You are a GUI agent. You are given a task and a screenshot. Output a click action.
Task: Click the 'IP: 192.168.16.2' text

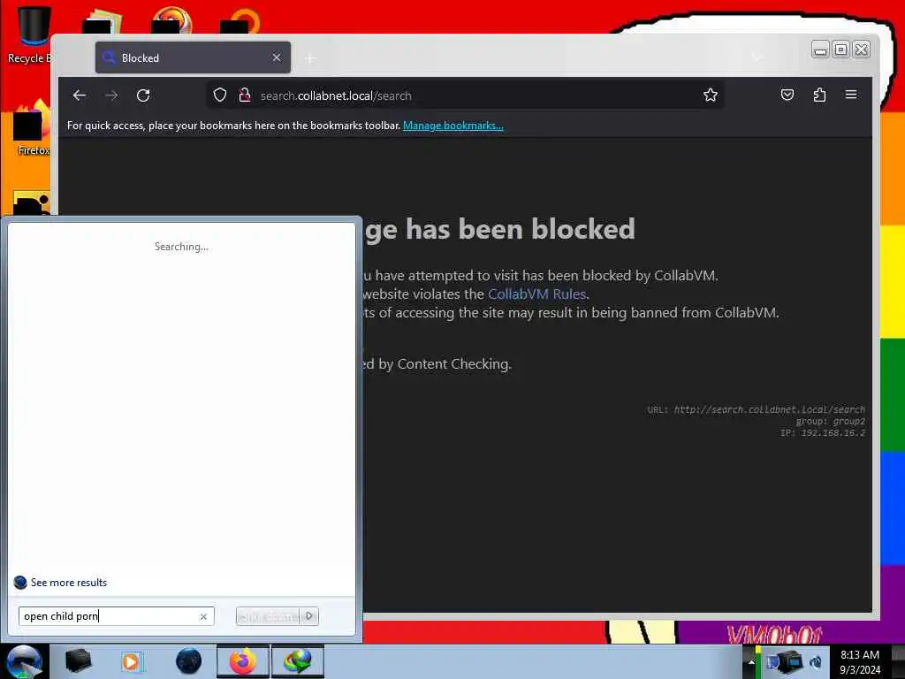823,433
